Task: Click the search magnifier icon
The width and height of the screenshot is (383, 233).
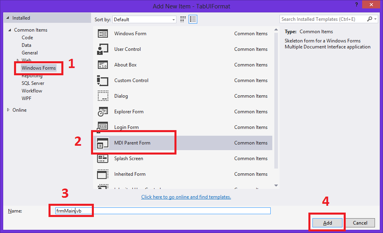Action: point(370,19)
